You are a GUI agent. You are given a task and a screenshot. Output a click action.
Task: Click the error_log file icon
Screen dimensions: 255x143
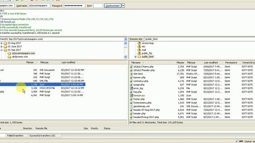(x=131, y=88)
